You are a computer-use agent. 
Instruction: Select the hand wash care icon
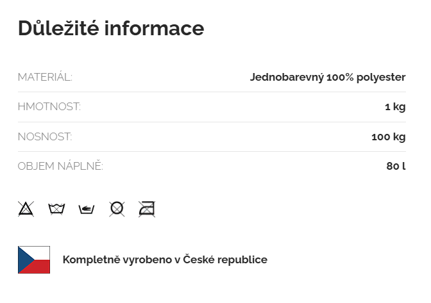(x=87, y=209)
